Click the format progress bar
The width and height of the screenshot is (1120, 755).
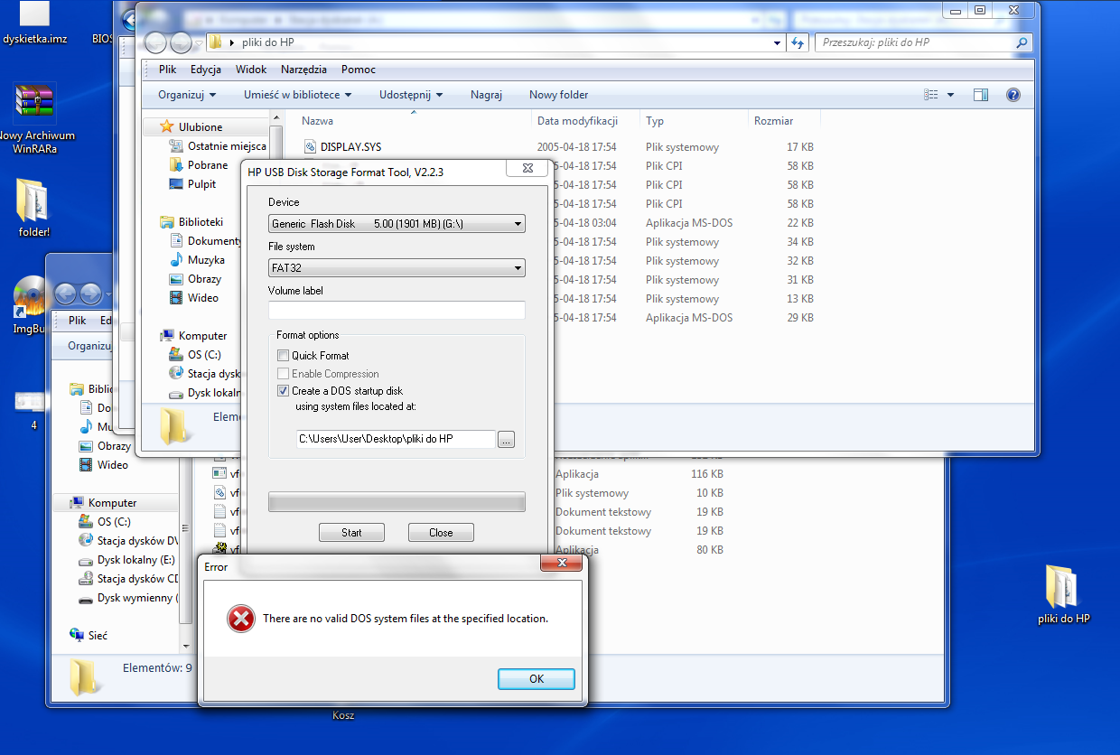pos(397,502)
